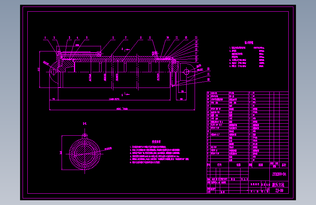The width and height of the screenshot is (316, 205).
Task: Select part callout number 1
Action: point(45,38)
